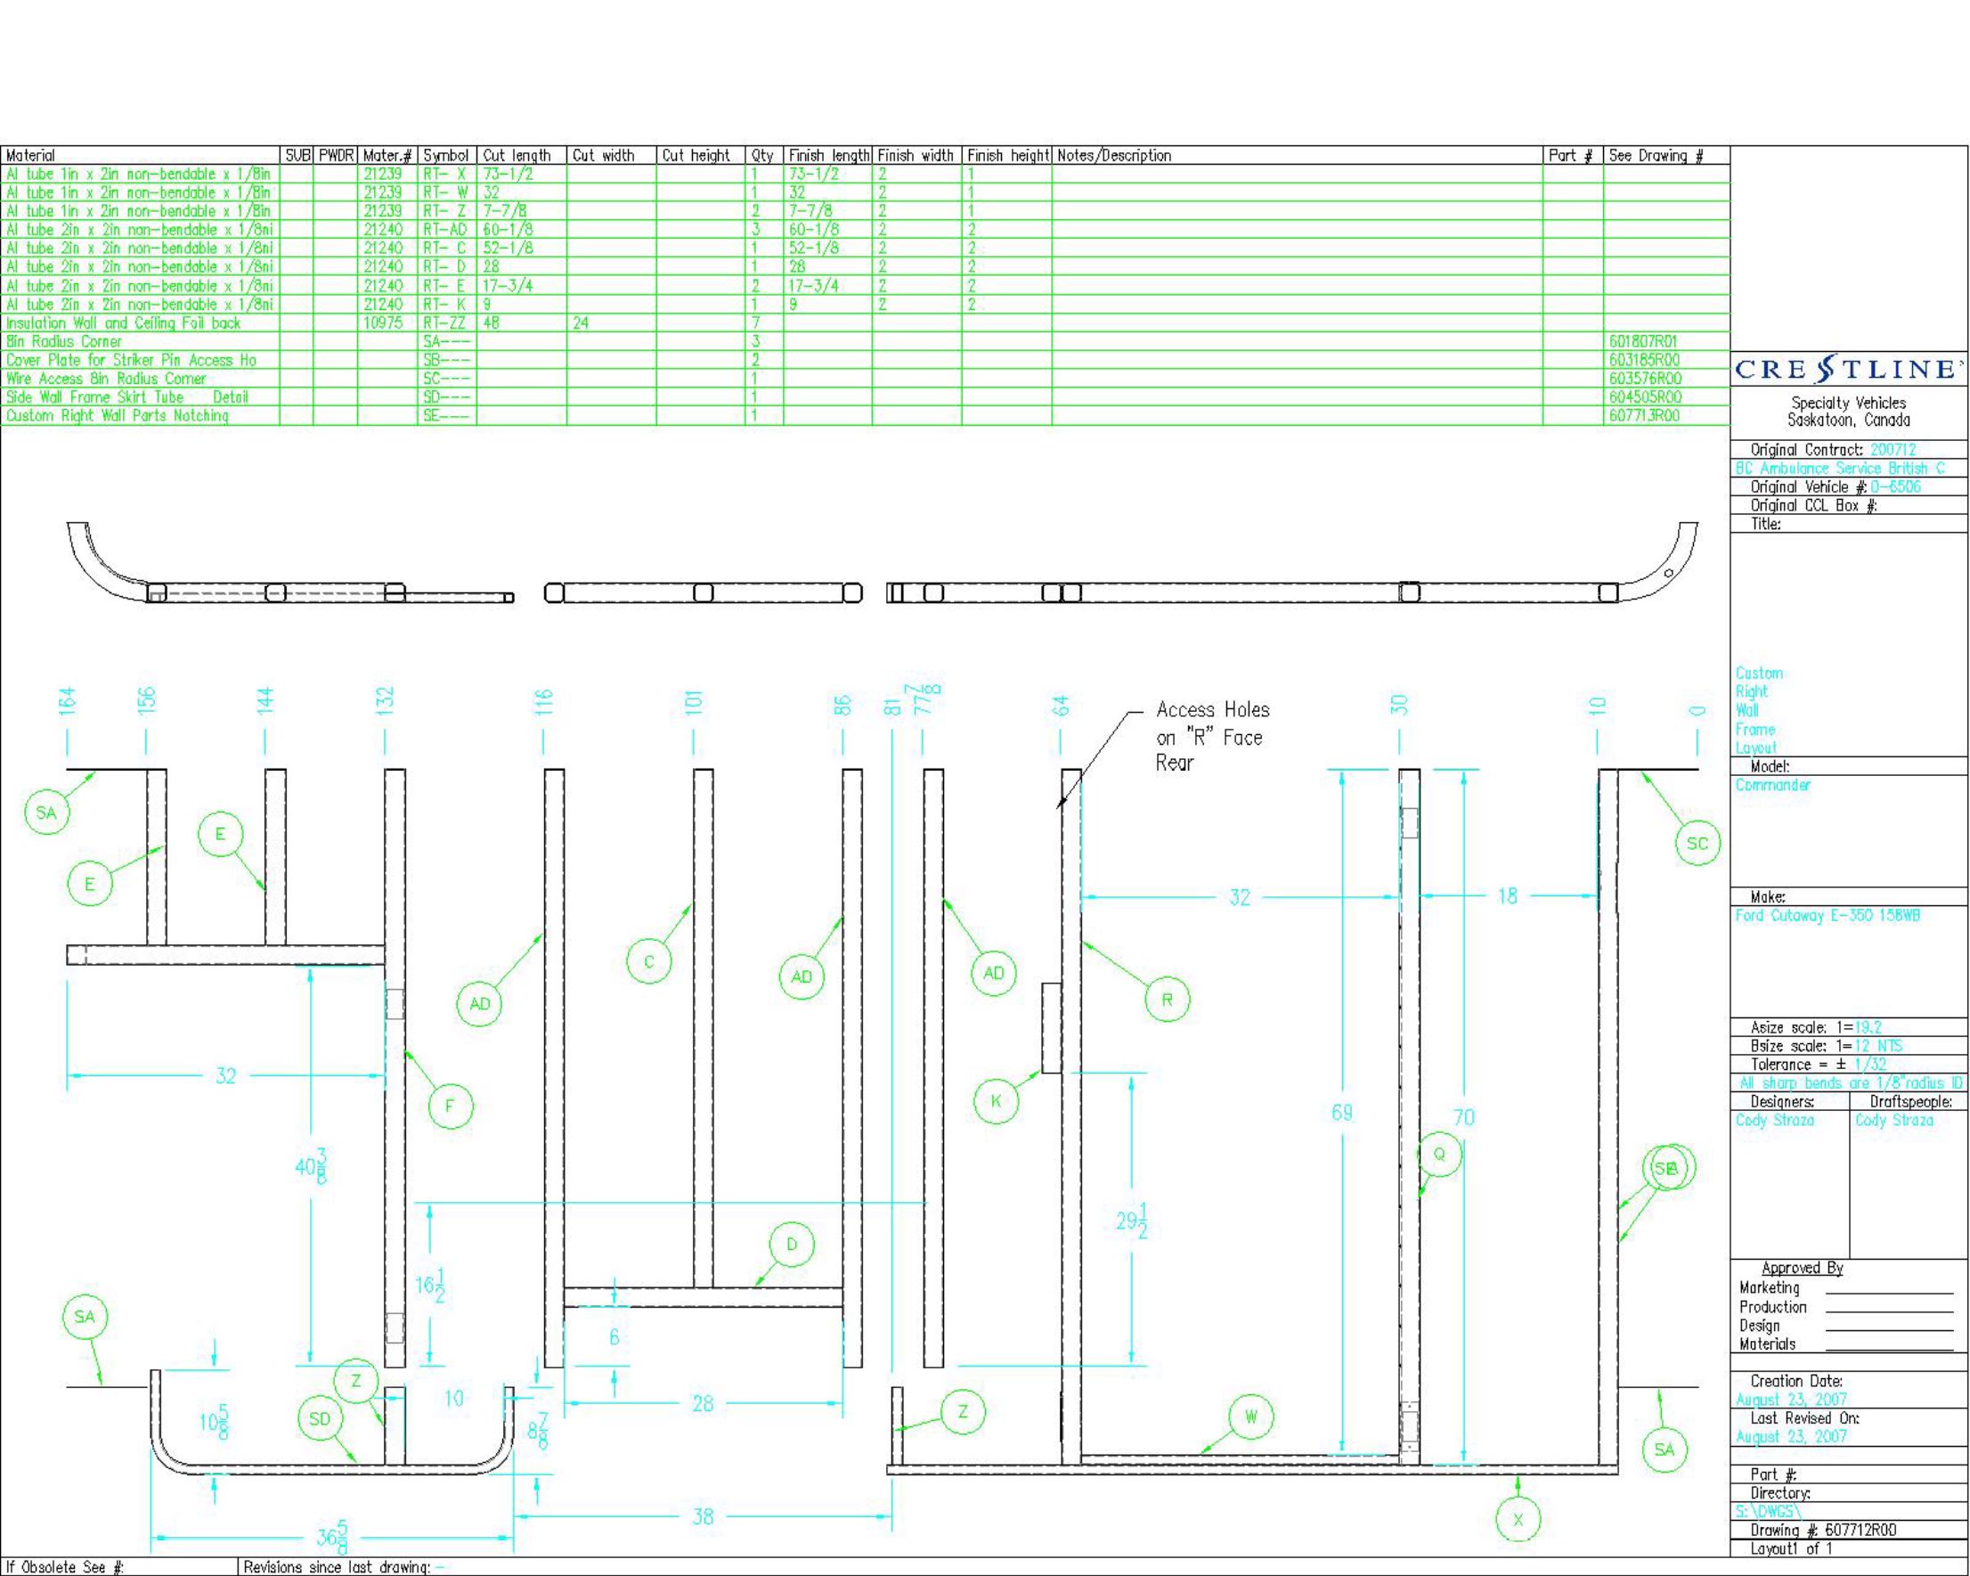Click 'Layout1 of 1' label
The image size is (1970, 1576).
pyautogui.click(x=1791, y=1548)
